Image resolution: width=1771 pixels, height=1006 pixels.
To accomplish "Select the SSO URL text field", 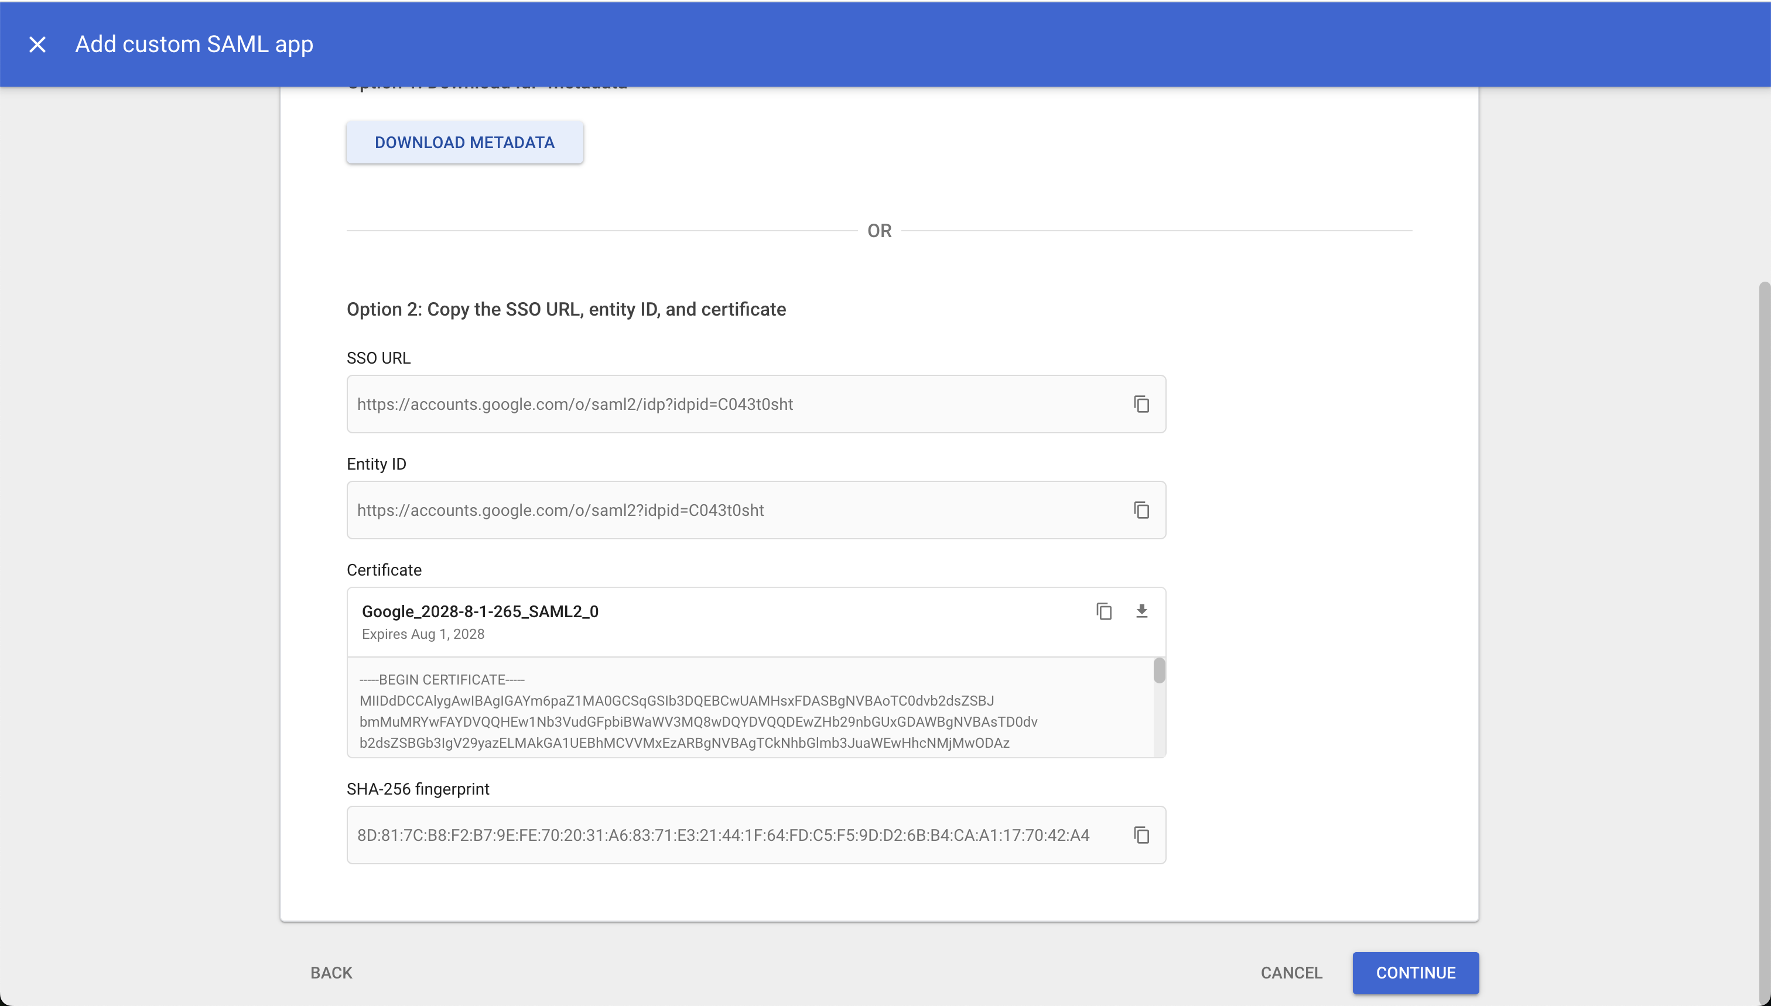I will (691, 404).
